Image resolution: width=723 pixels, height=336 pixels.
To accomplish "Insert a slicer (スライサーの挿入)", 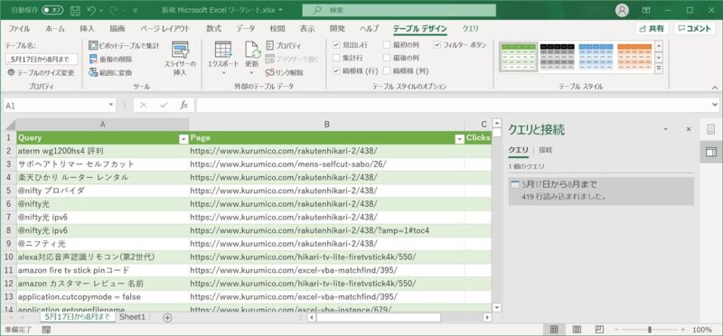I will click(x=180, y=59).
